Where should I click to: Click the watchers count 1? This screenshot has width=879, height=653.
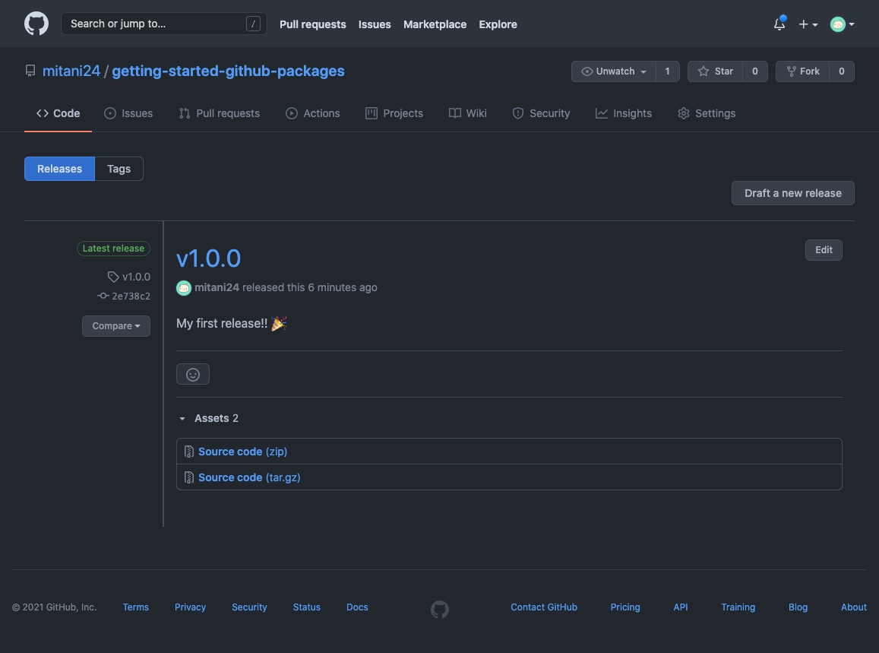coord(668,71)
